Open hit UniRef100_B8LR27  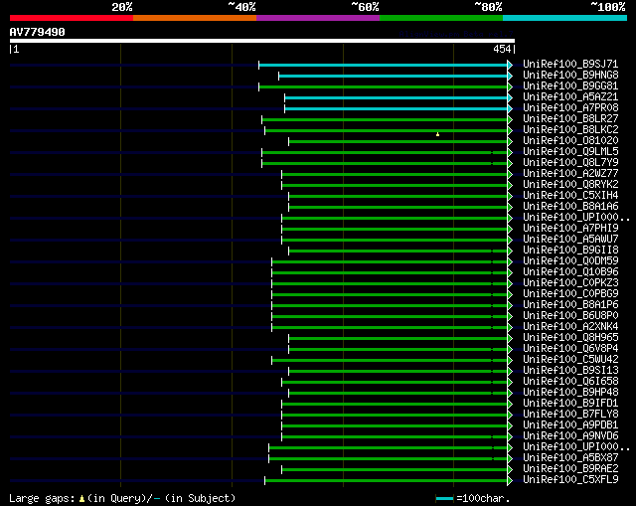point(570,119)
